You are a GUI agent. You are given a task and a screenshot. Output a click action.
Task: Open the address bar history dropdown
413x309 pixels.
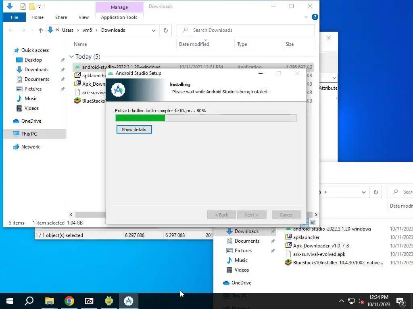click(154, 31)
